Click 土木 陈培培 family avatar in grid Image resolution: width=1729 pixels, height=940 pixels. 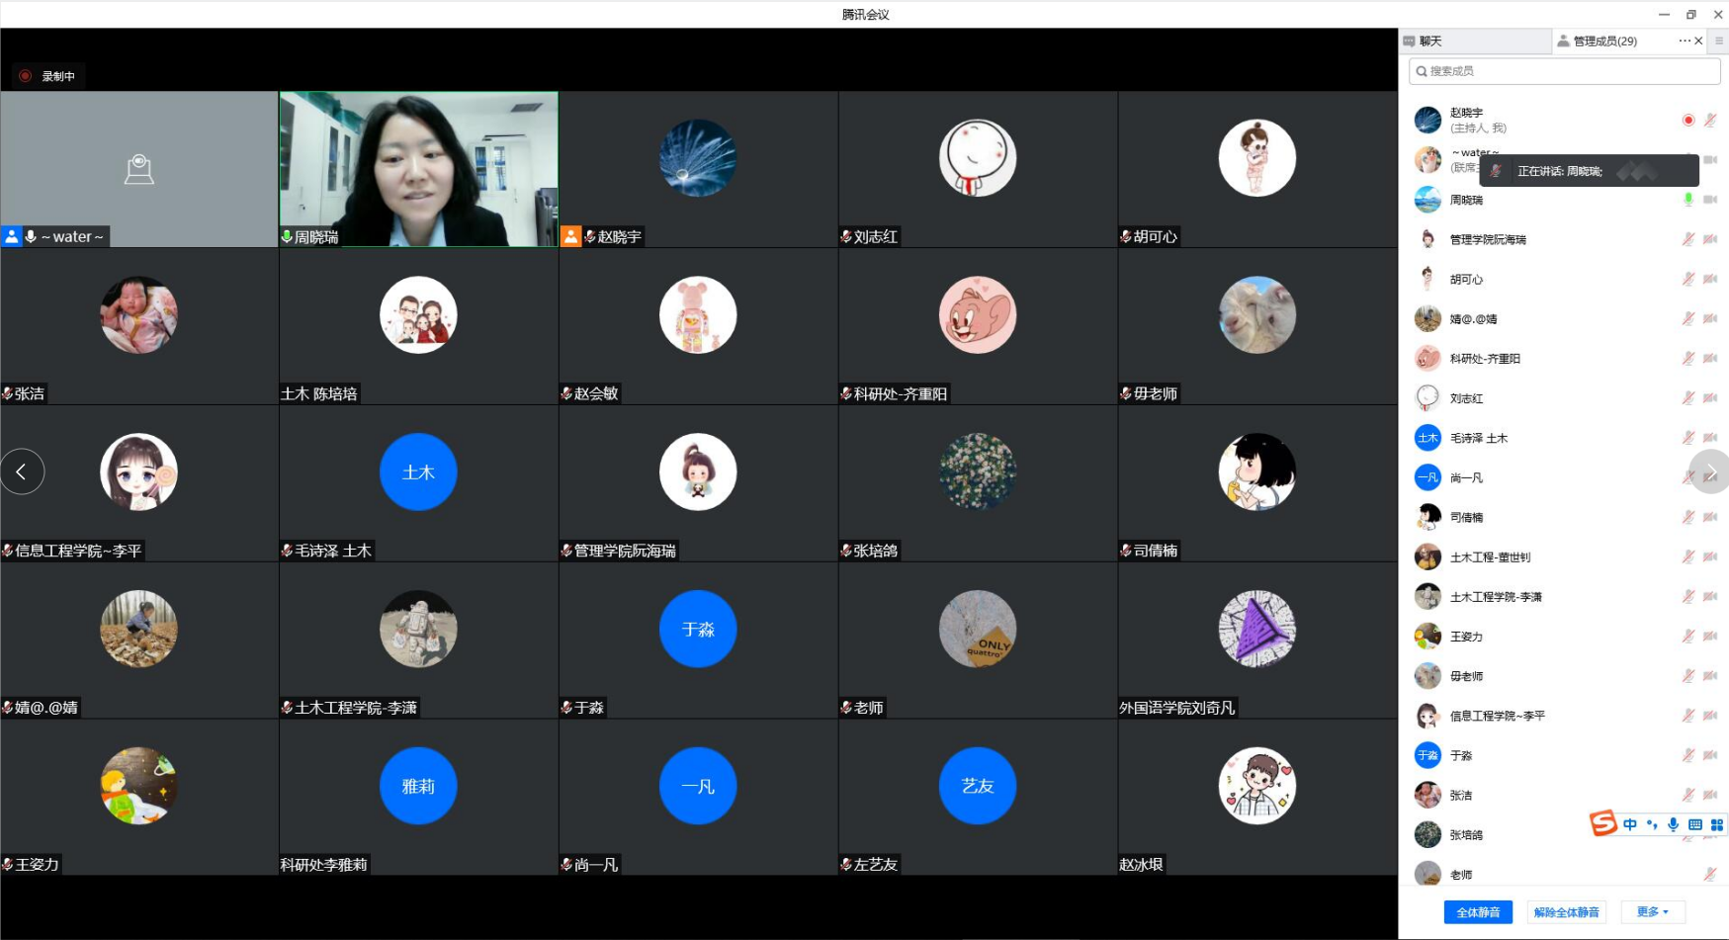pos(418,314)
